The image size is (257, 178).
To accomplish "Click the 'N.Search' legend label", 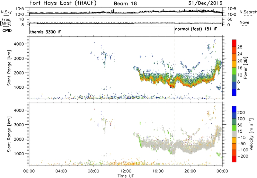I will tap(248, 12).
